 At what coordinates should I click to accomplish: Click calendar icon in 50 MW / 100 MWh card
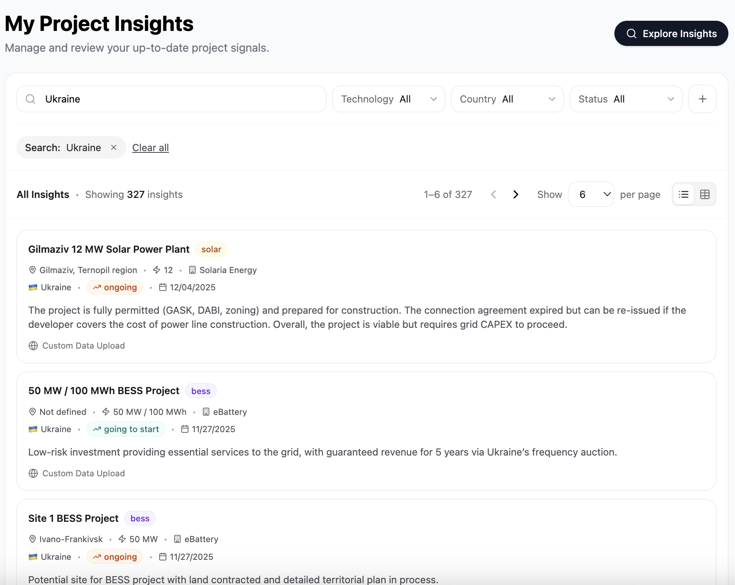(x=185, y=429)
